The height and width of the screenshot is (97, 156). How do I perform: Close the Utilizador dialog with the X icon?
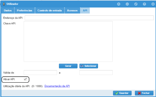[153, 4]
